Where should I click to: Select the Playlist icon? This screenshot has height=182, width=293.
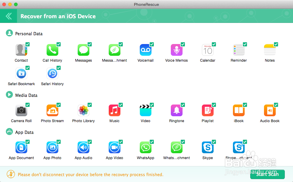pyautogui.click(x=208, y=110)
